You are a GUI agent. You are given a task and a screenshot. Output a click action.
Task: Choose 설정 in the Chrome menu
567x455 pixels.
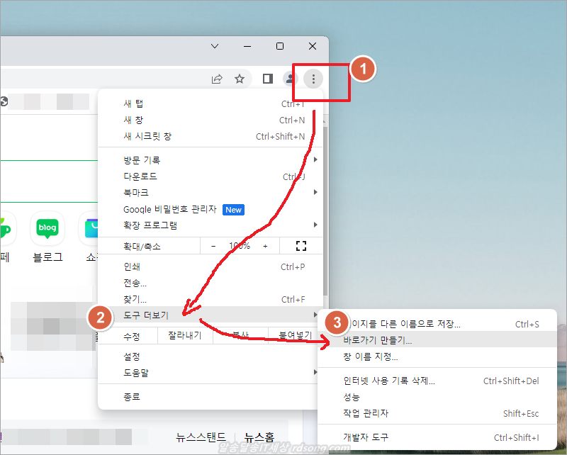tap(132, 356)
